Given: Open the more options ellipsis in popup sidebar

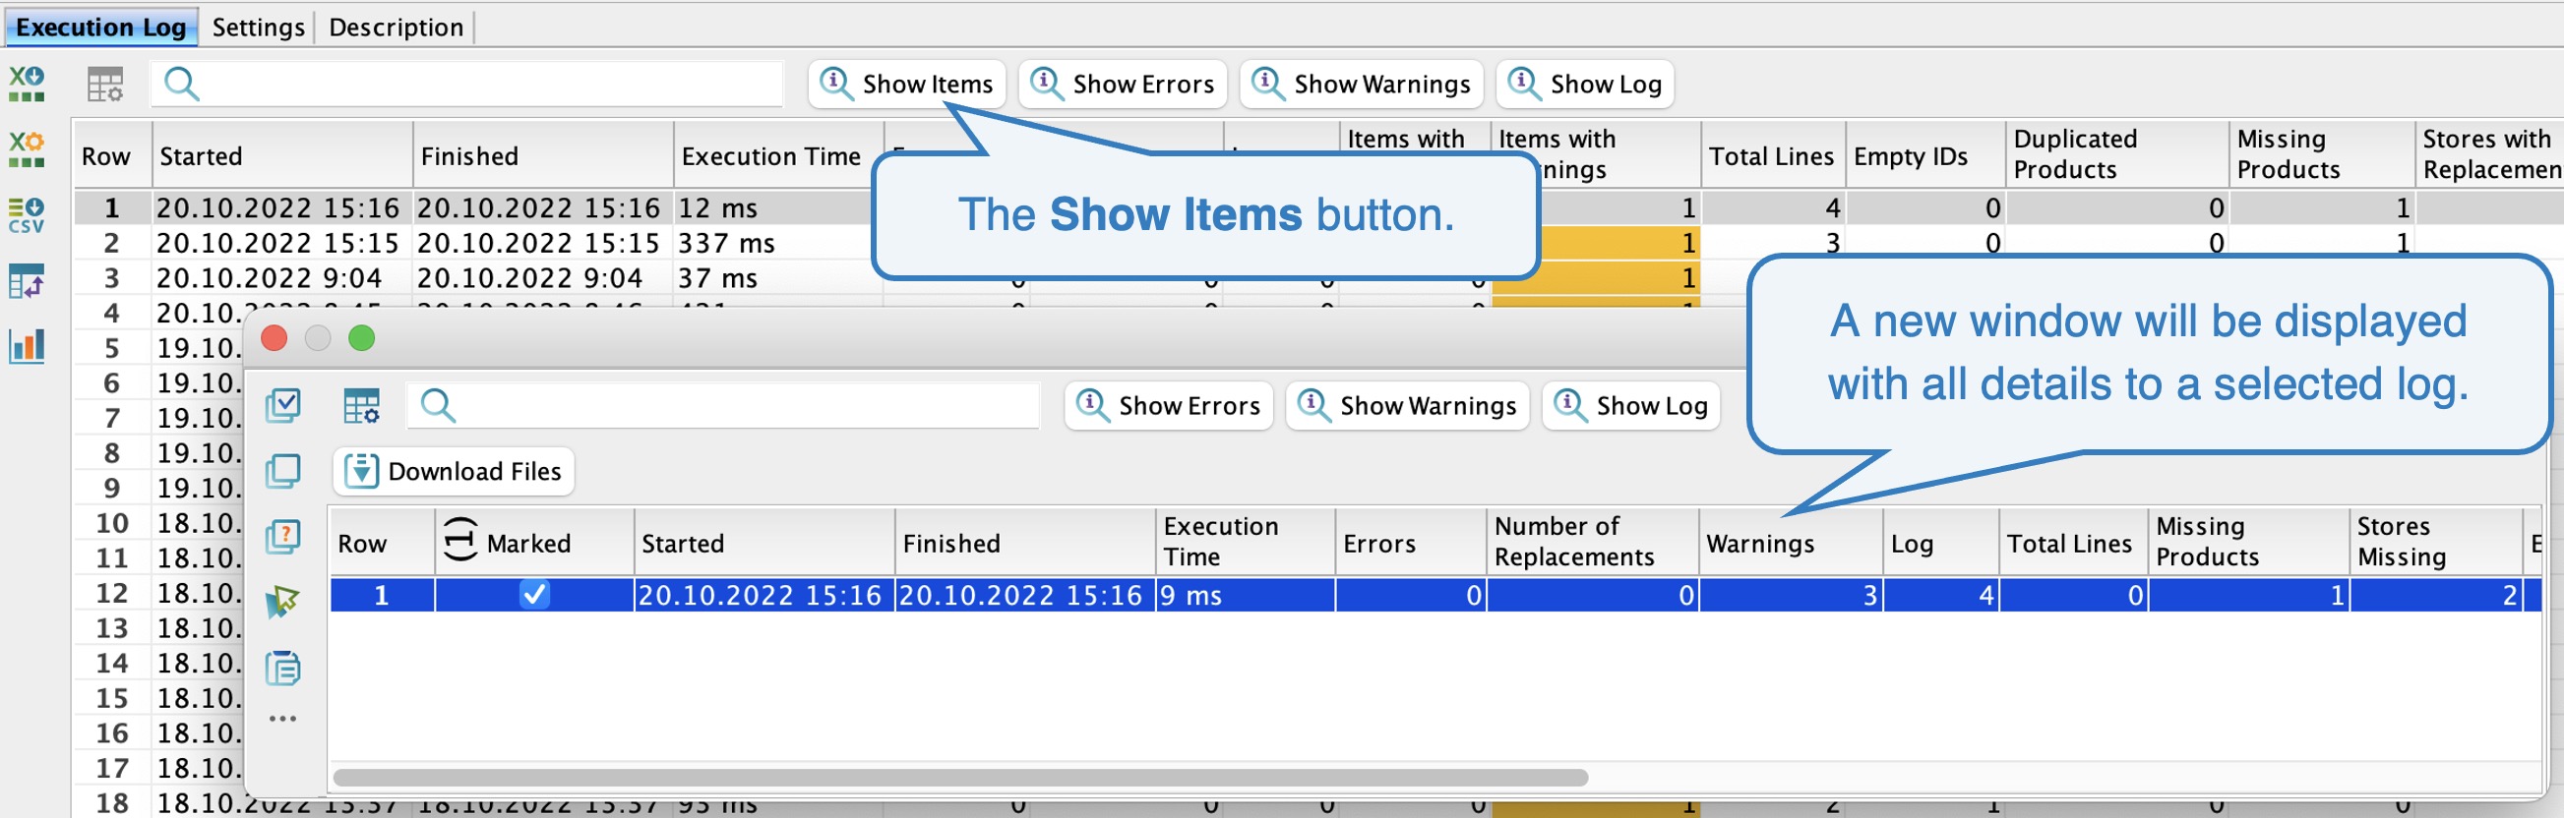Looking at the screenshot, I should pos(283,719).
